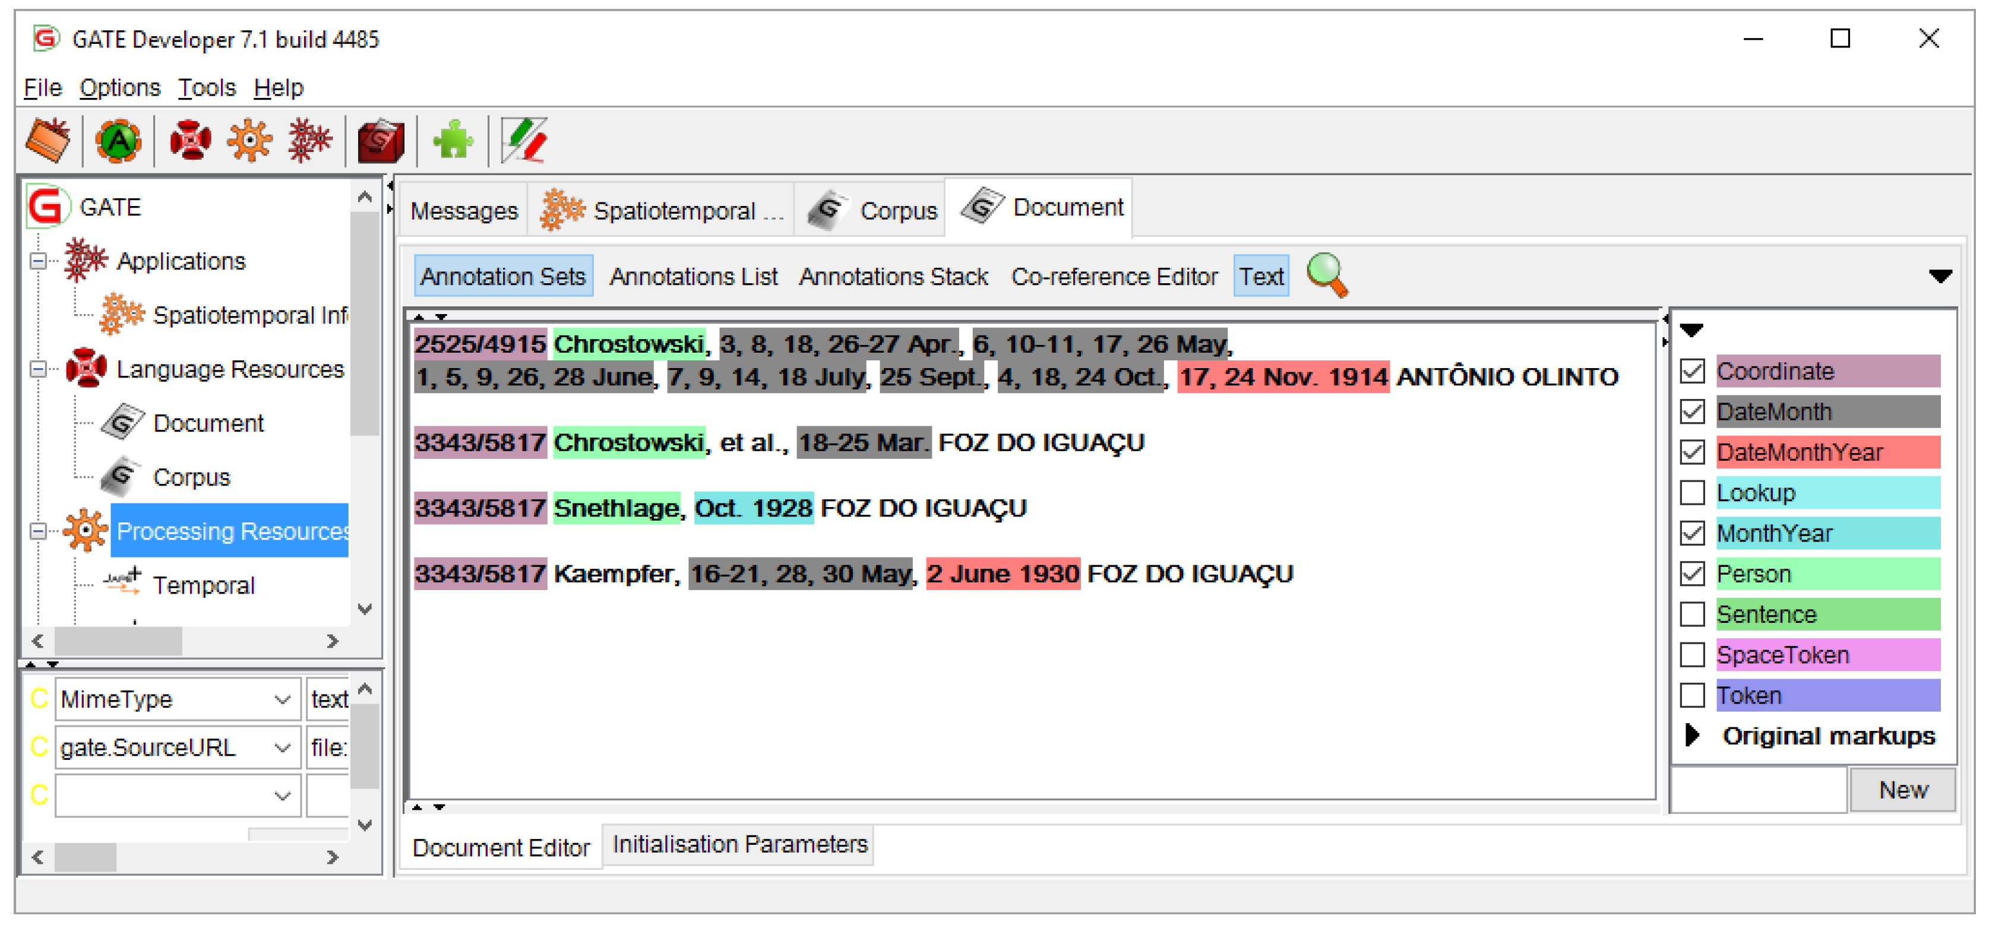The image size is (1989, 925).
Task: Toggle the Text view button
Action: 1261,275
